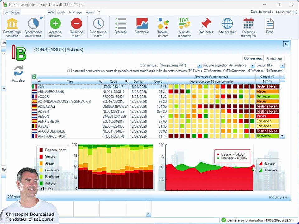Select the AEGON row
Image resolution: width=299 pixels, height=224 pixels.
[x=156, y=116]
